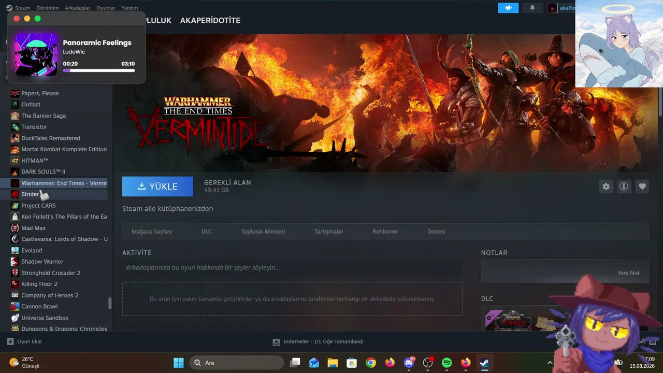Go to the AKAPERİDOTİTE profile tab
663x373 pixels.
coord(210,21)
